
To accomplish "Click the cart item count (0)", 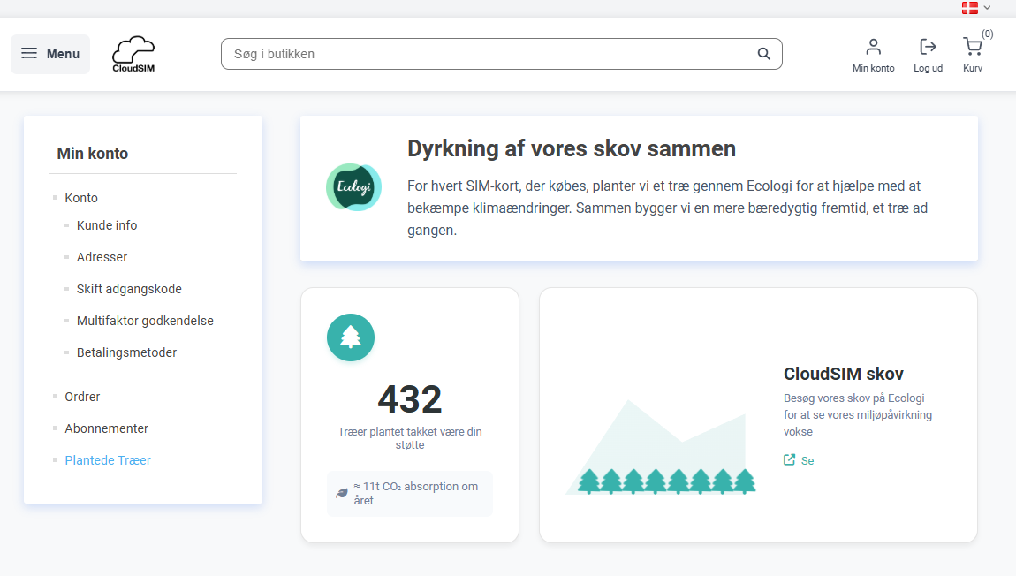I will 987,34.
